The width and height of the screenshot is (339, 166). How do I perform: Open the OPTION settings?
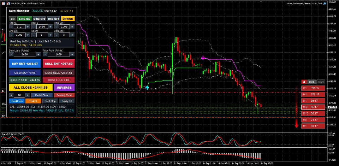click(x=68, y=19)
